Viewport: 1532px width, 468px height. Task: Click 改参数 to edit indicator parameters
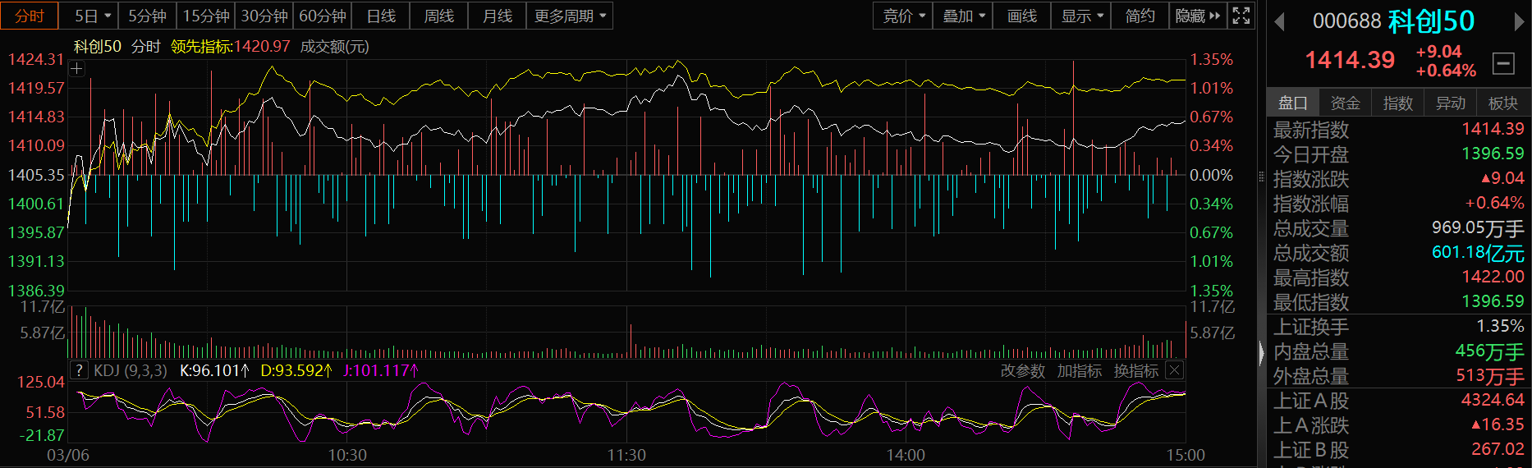point(1022,371)
